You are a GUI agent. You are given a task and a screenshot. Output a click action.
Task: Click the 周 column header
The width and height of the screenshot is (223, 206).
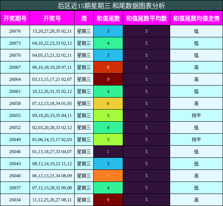[84, 18]
